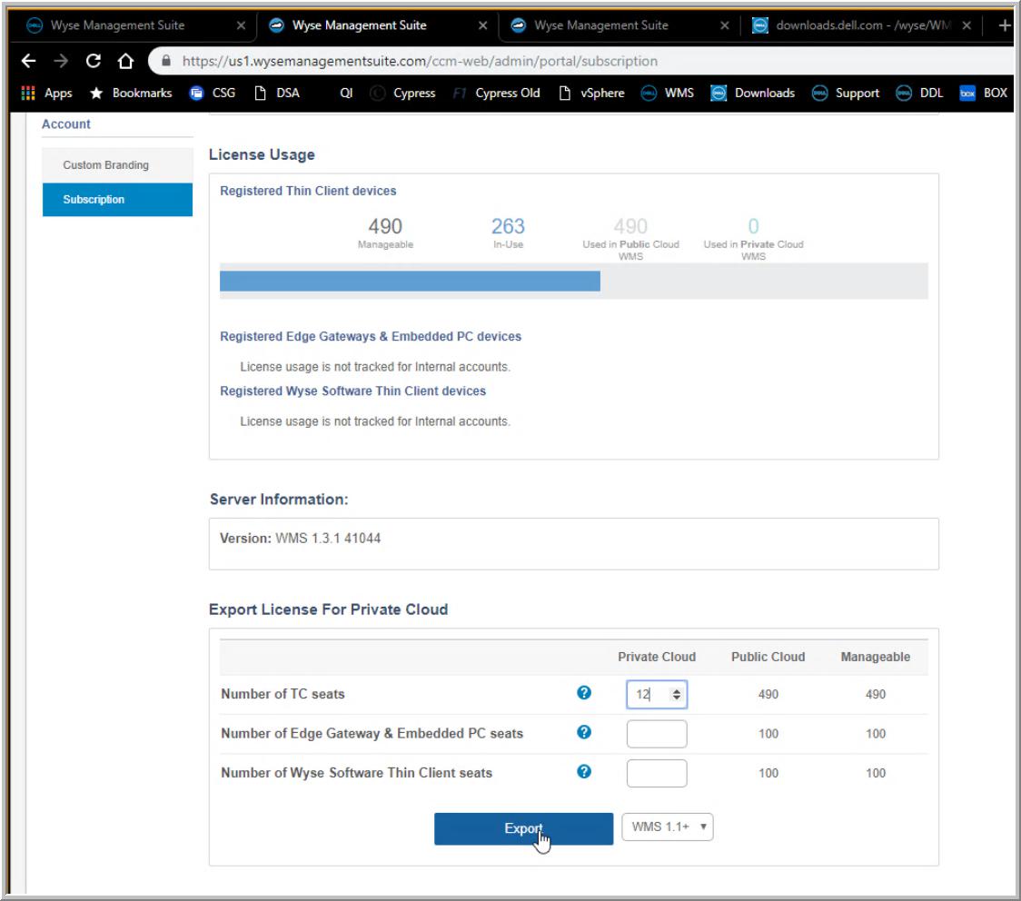Click the padlock icon in the address bar
Screen dimensions: 1021x901
[x=166, y=61]
